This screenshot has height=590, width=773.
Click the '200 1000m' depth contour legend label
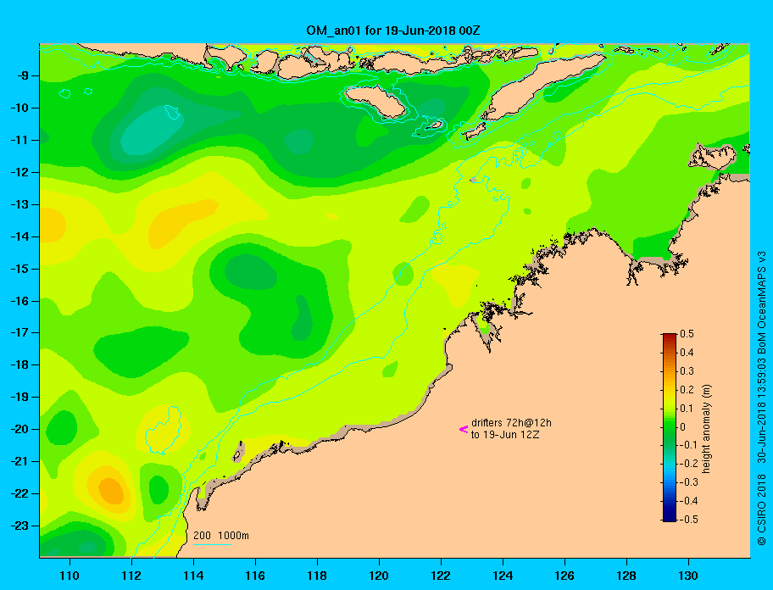click(221, 536)
